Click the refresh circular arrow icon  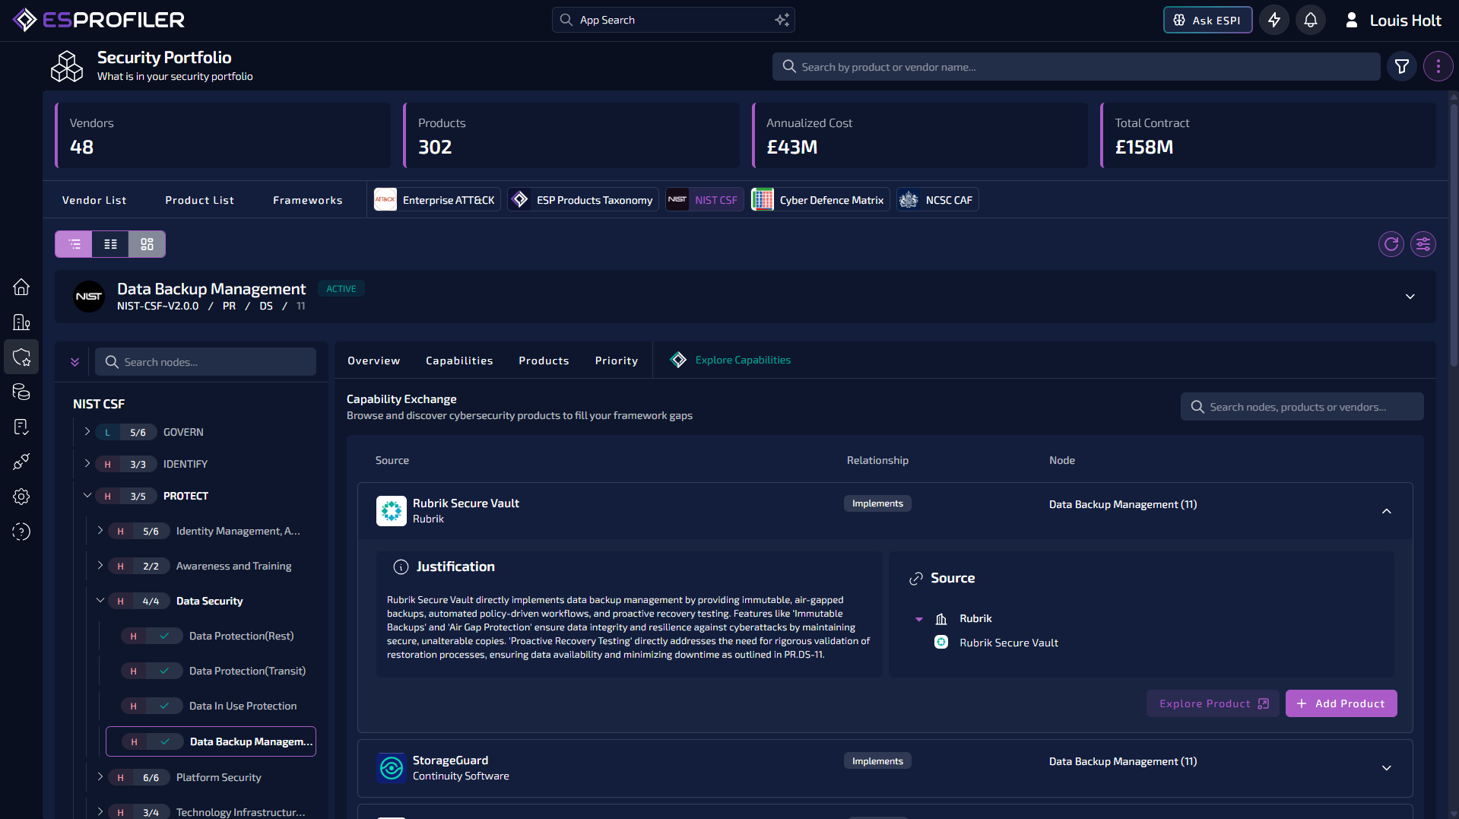1391,244
